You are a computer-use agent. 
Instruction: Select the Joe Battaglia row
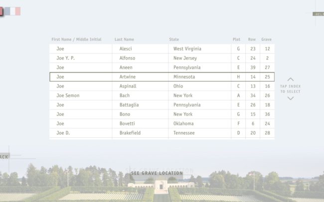(162, 105)
